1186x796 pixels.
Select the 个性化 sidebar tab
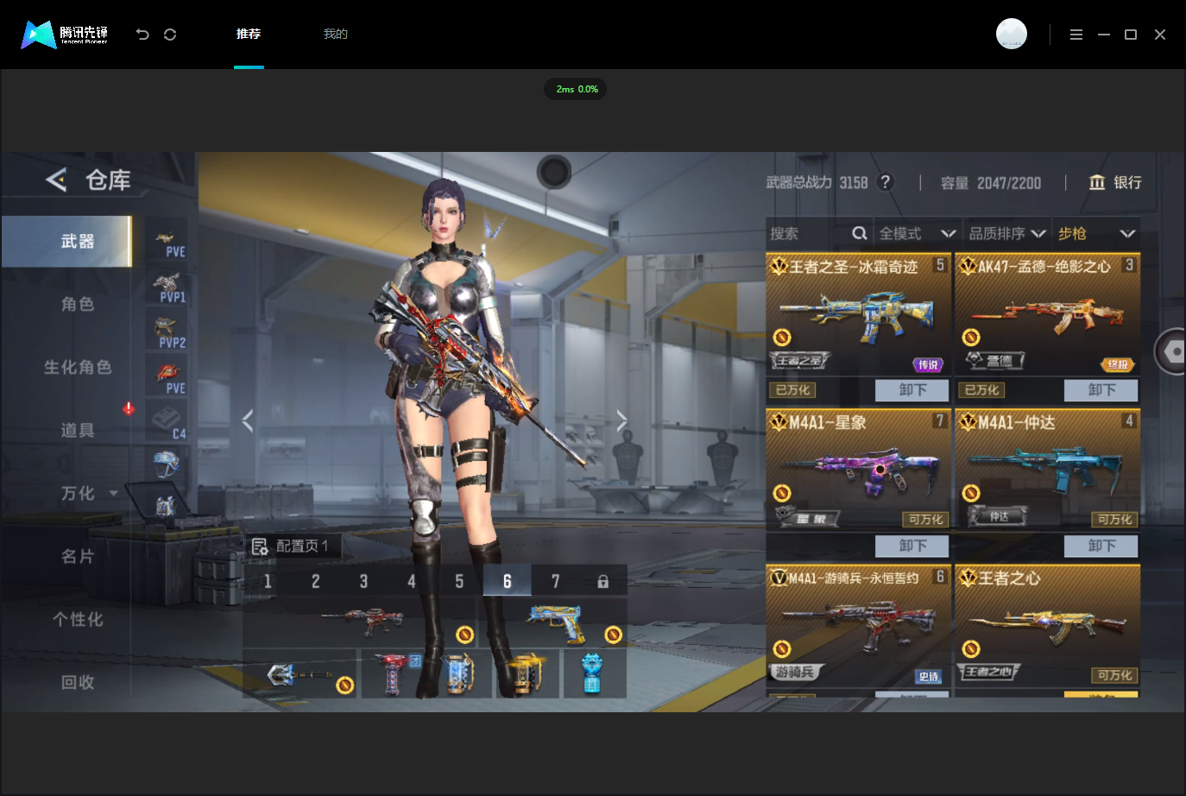pyautogui.click(x=78, y=619)
